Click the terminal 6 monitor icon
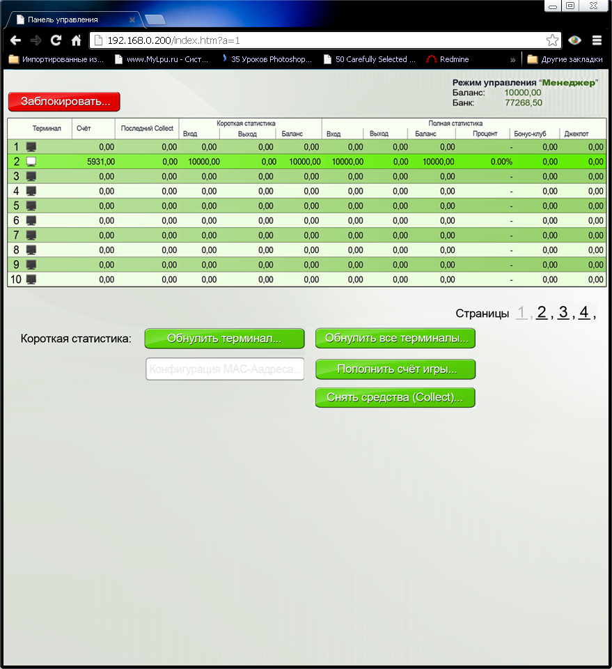 [31, 221]
